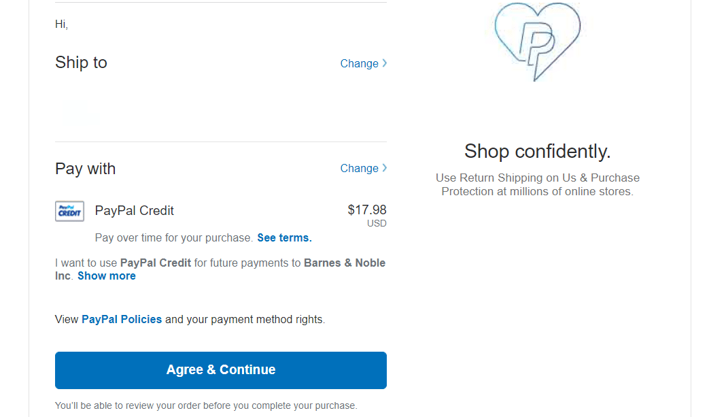Select PayPal Credit as payment method

pos(134,211)
